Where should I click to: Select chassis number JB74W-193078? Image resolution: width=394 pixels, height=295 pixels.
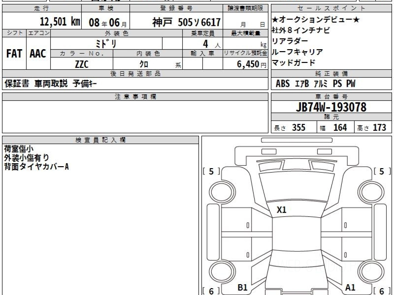coord(331,107)
